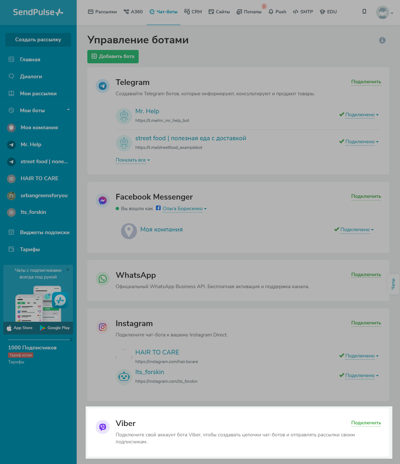The image size is (400, 464).
Task: Open Моя компания Facebook page link
Action: (161, 230)
